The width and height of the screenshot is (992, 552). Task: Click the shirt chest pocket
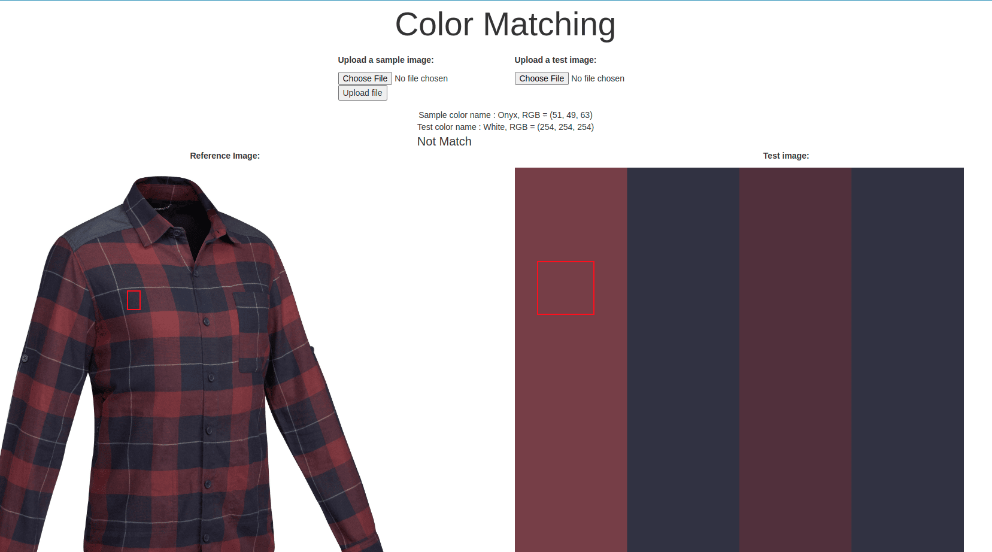tap(250, 332)
